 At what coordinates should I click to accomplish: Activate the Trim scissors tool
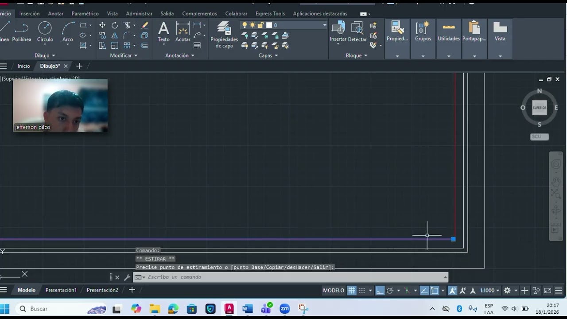tap(128, 25)
